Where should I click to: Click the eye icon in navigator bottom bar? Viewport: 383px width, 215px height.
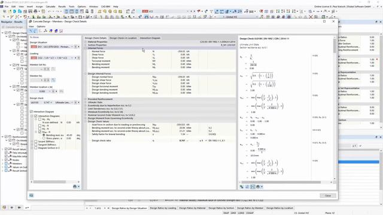[x=12, y=207]
